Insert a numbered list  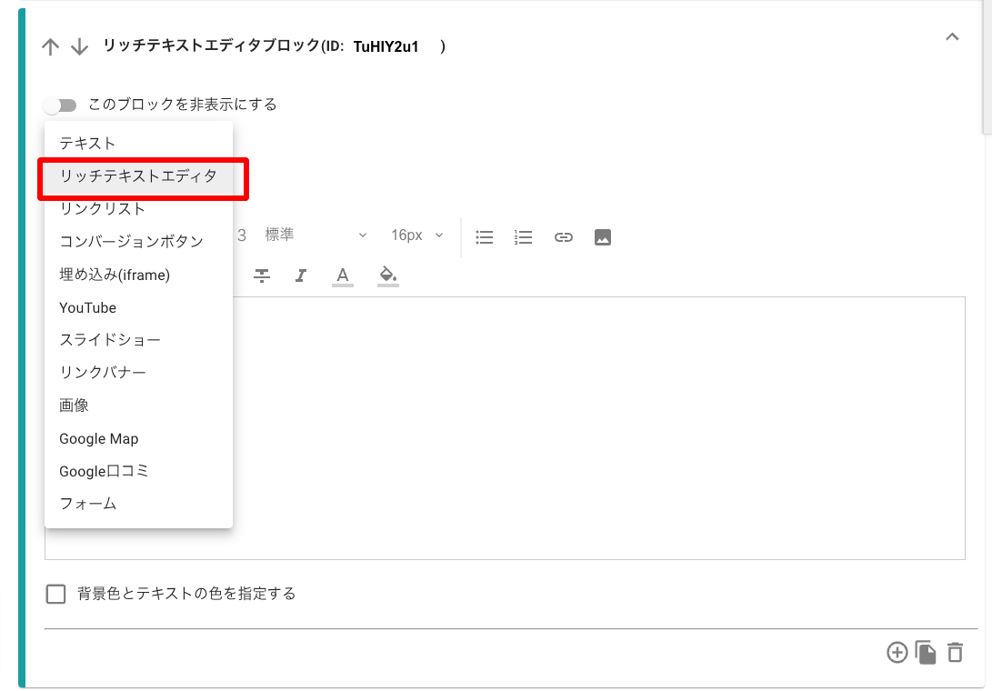click(523, 236)
